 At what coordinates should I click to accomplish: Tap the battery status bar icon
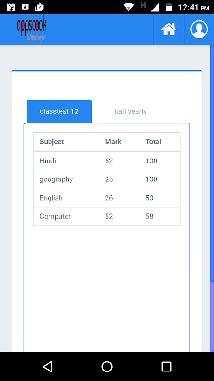point(169,7)
